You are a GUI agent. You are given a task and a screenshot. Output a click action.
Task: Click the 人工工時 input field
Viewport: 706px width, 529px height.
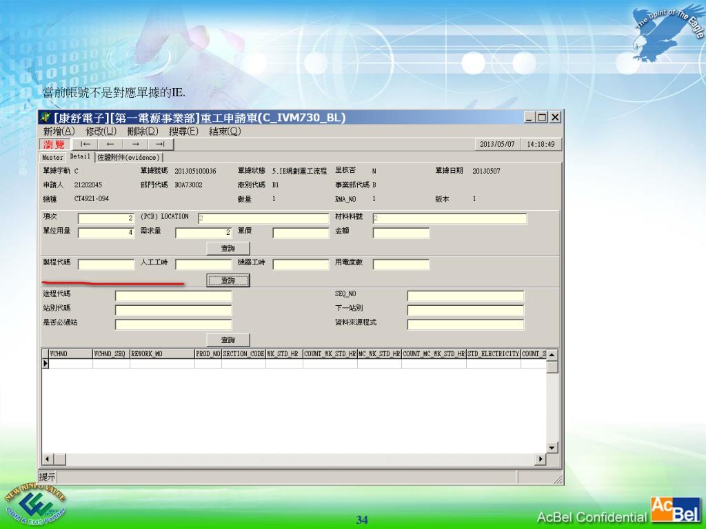click(203, 264)
